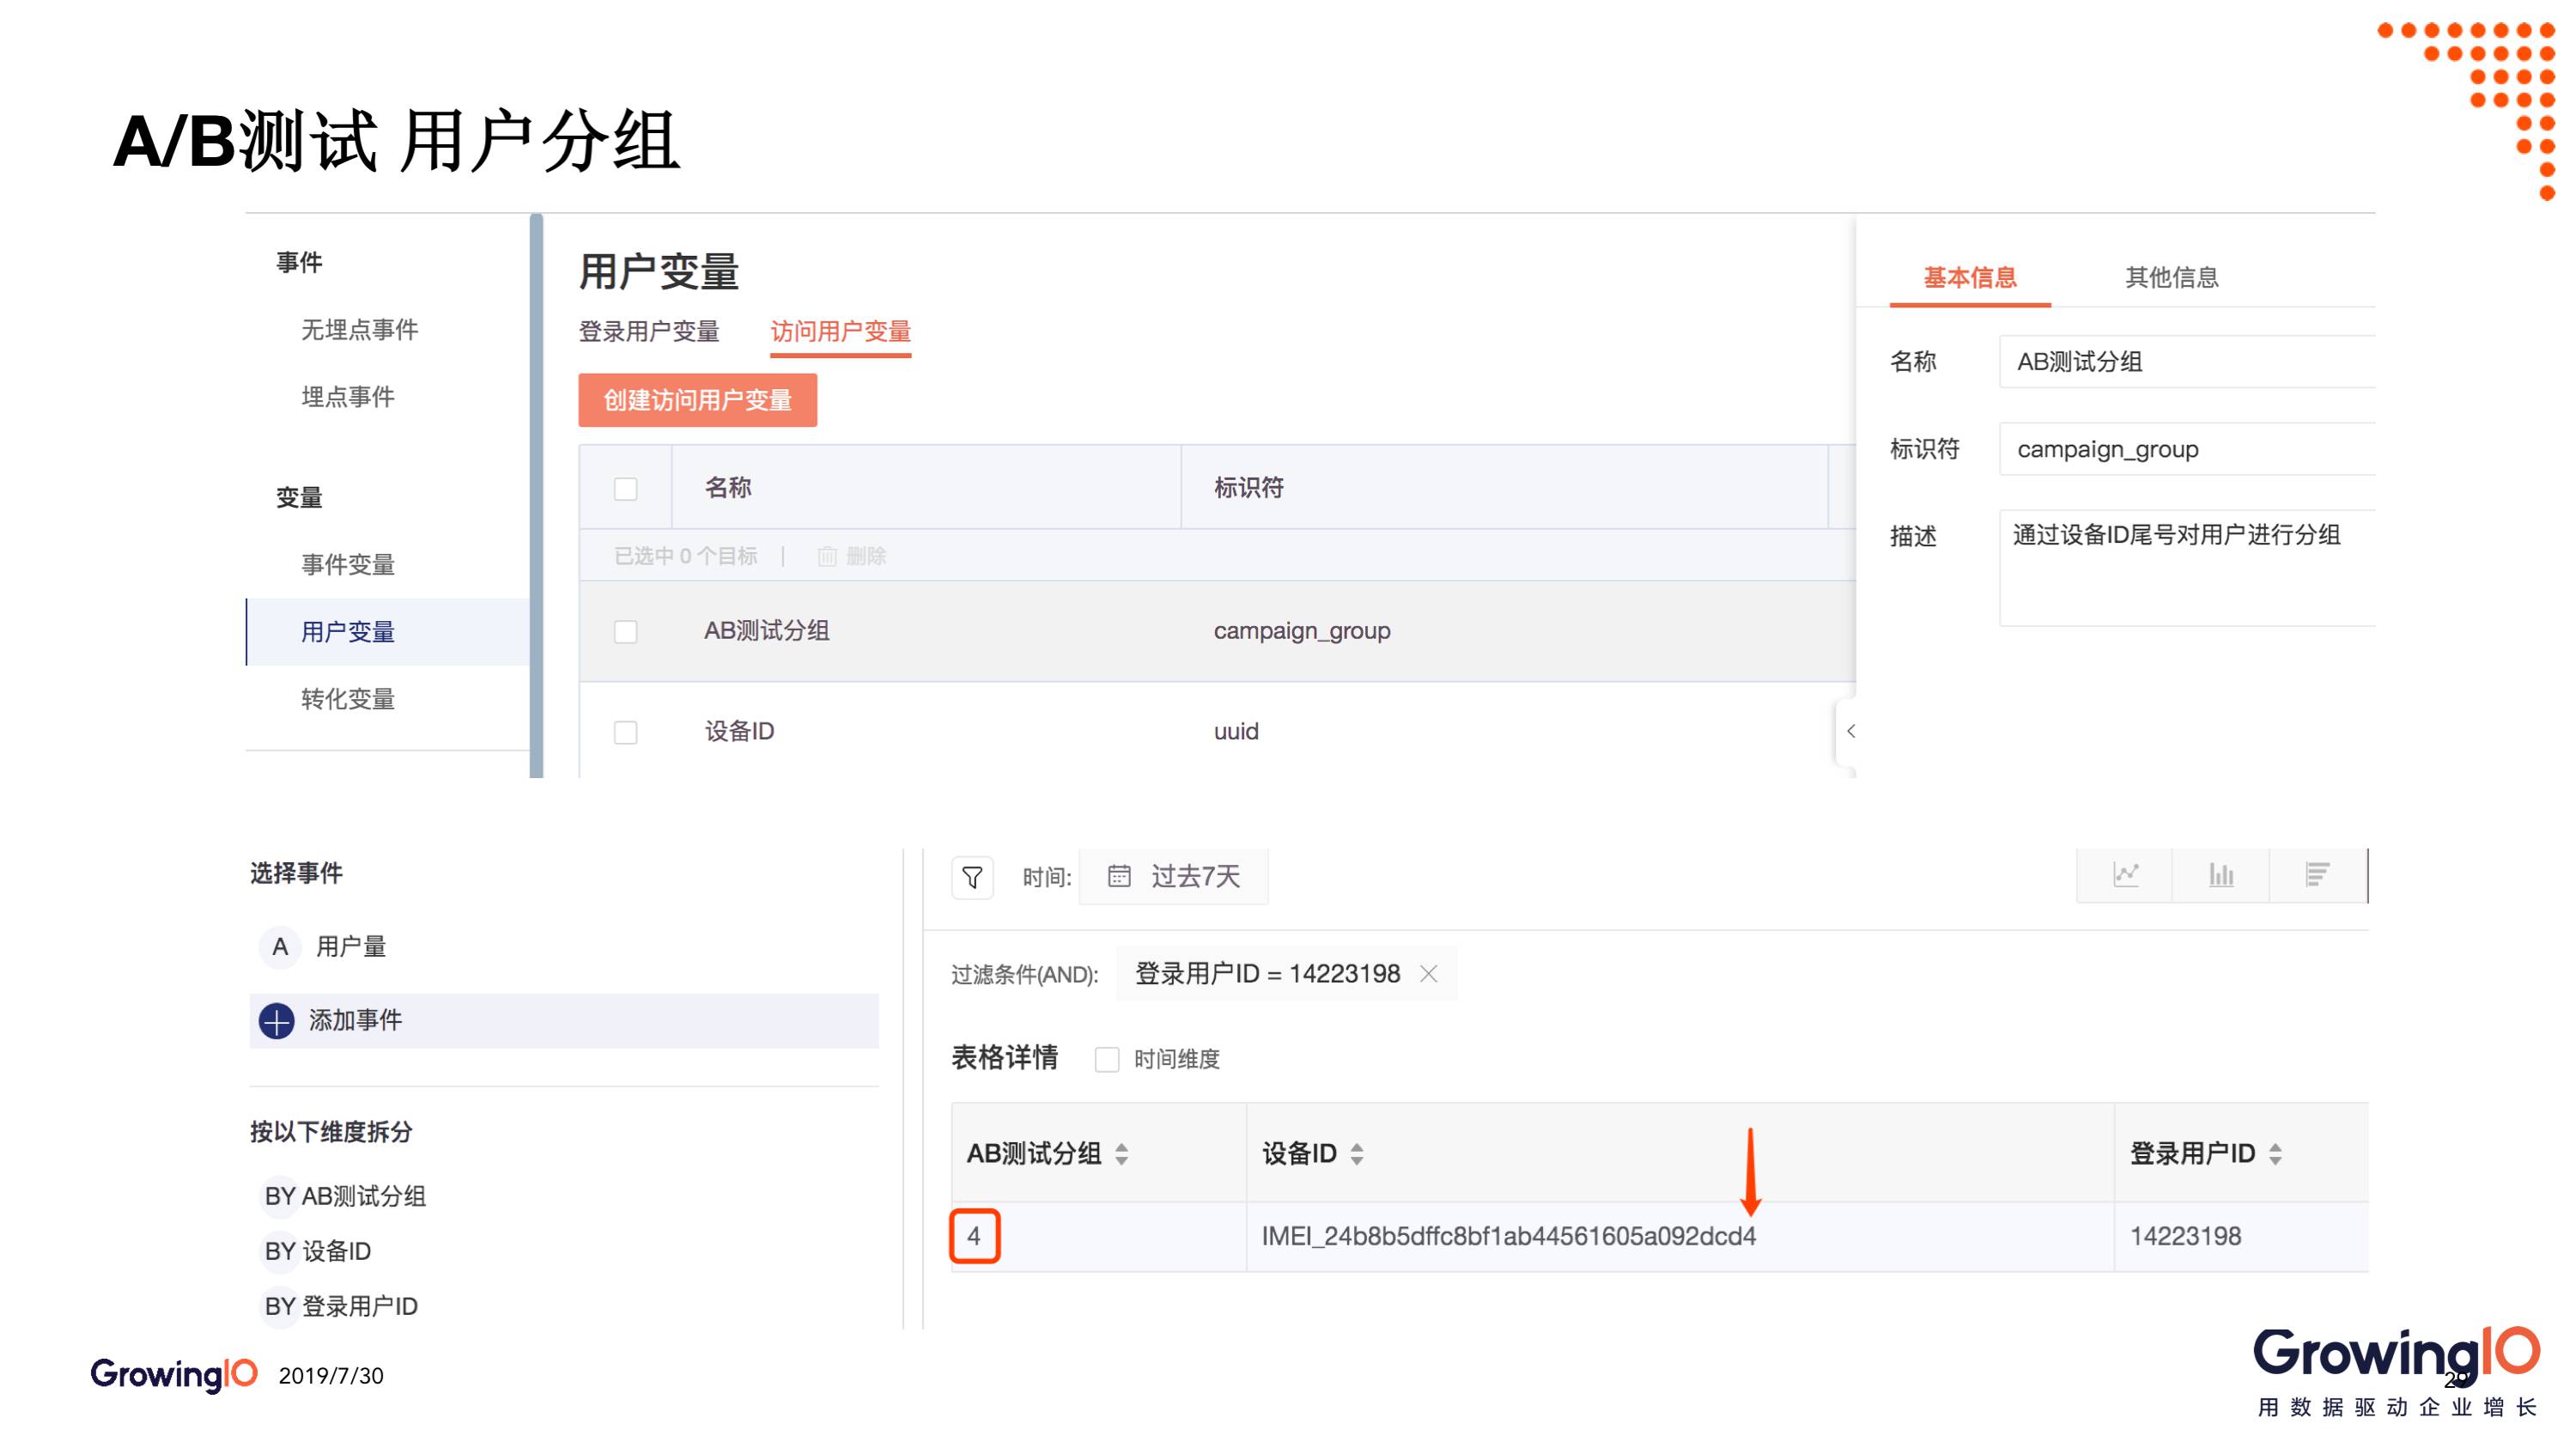The height and width of the screenshot is (1448, 2576).
Task: Click the AB测试分组 name in table row
Action: click(x=767, y=631)
